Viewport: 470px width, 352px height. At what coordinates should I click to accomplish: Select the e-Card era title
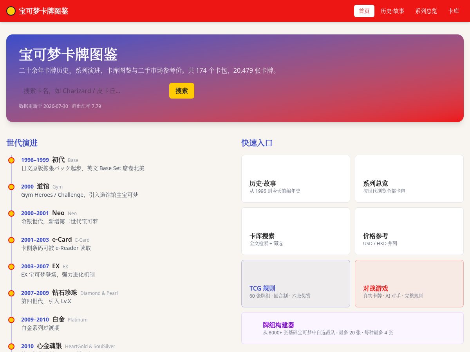(62, 239)
